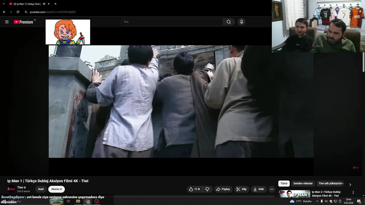Open network status tray icon

[335, 201]
